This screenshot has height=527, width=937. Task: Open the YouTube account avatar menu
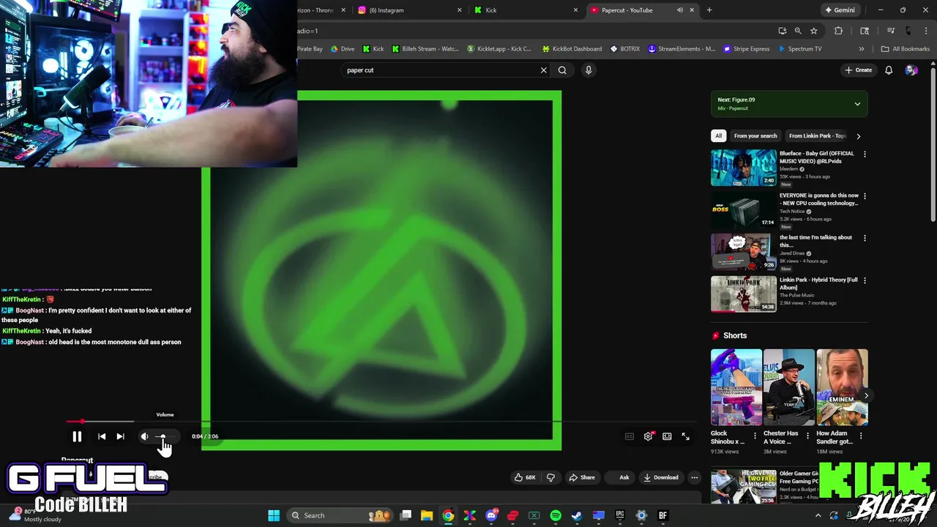coord(911,70)
